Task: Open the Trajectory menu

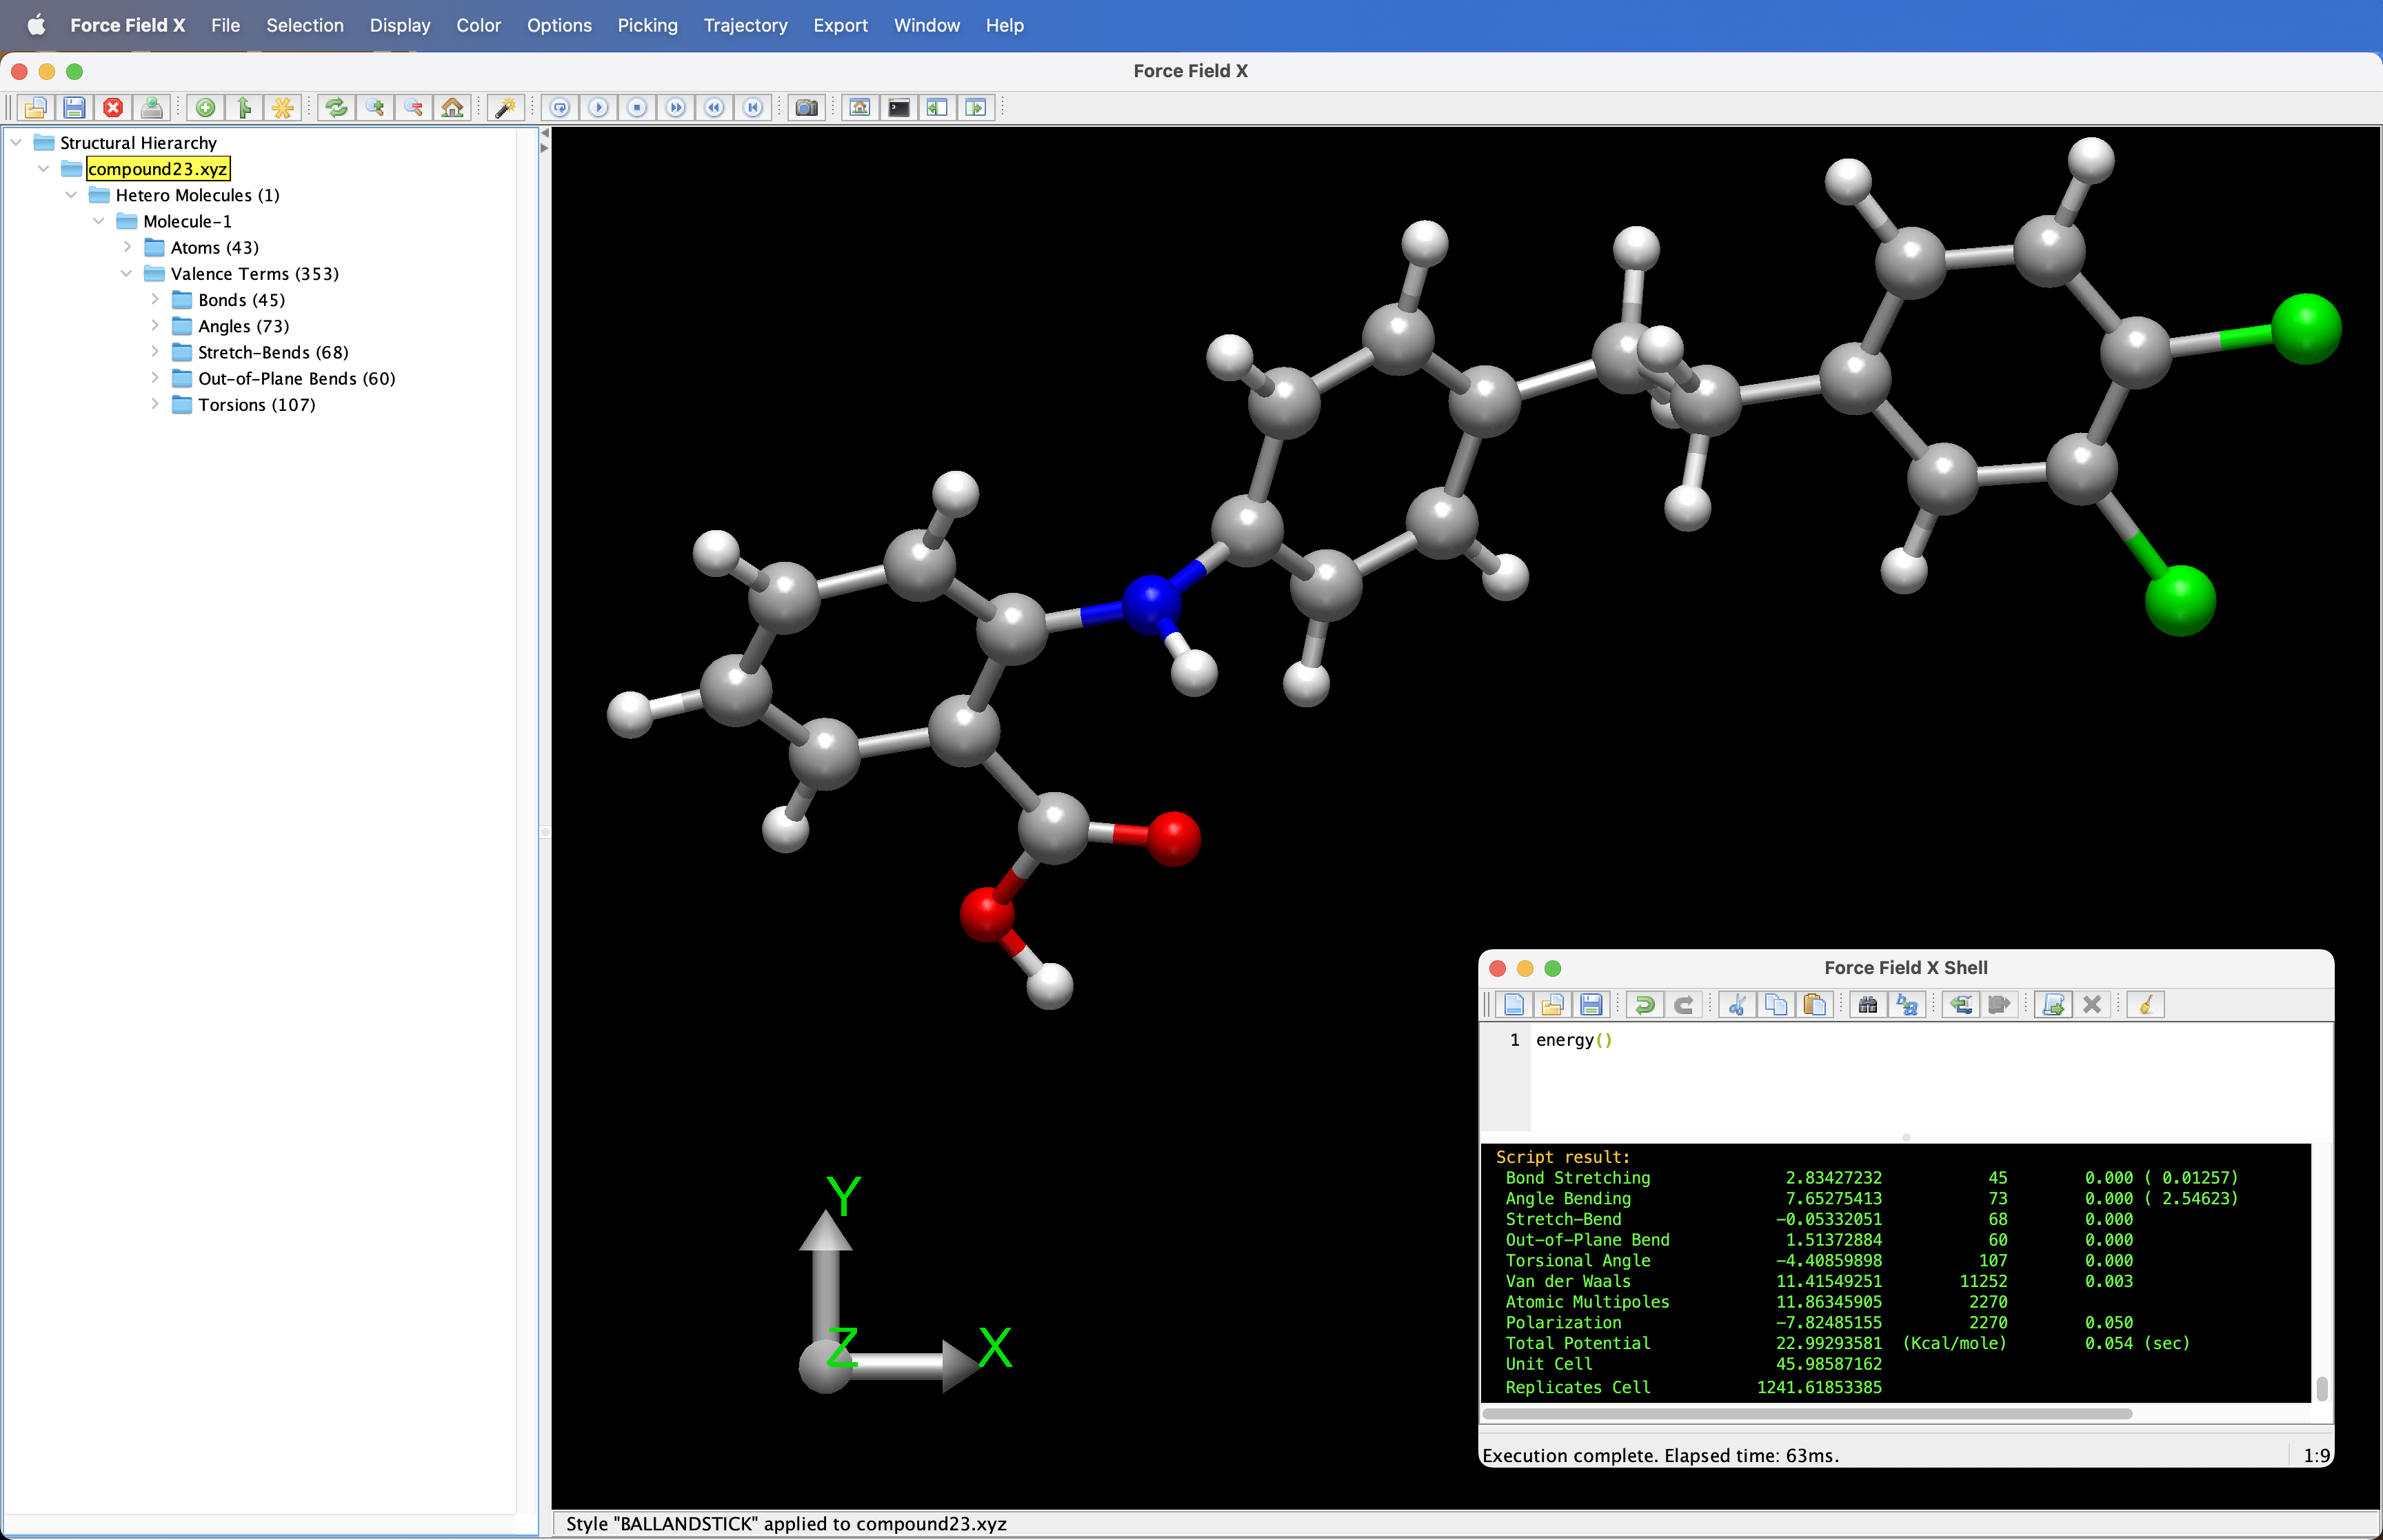Action: pos(745,25)
